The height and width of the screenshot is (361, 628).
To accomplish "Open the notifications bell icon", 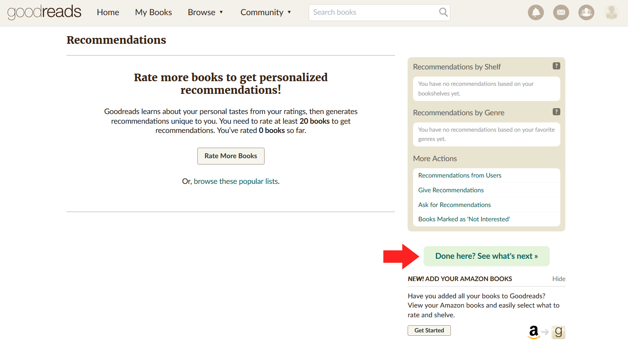I will point(535,13).
